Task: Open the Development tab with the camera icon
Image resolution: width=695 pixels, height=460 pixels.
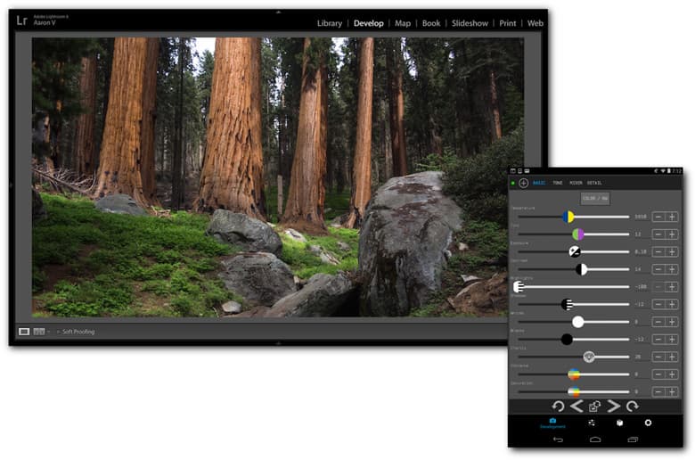Action: 552,423
